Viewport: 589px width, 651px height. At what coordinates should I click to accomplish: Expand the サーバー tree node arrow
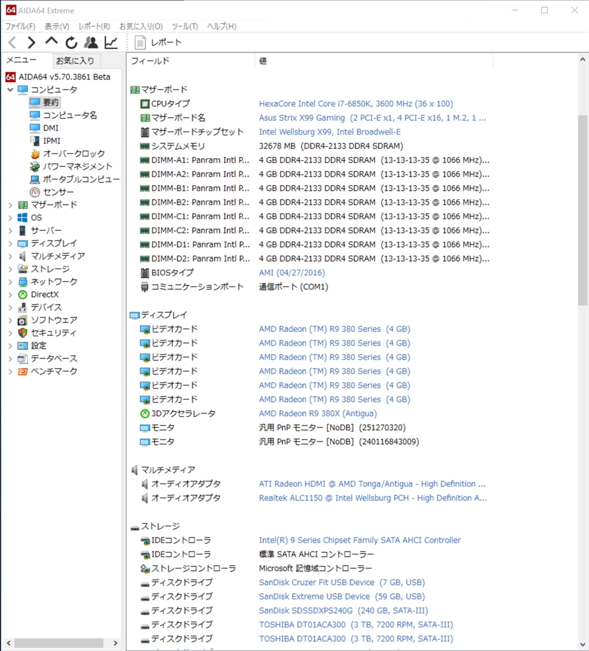tap(10, 230)
